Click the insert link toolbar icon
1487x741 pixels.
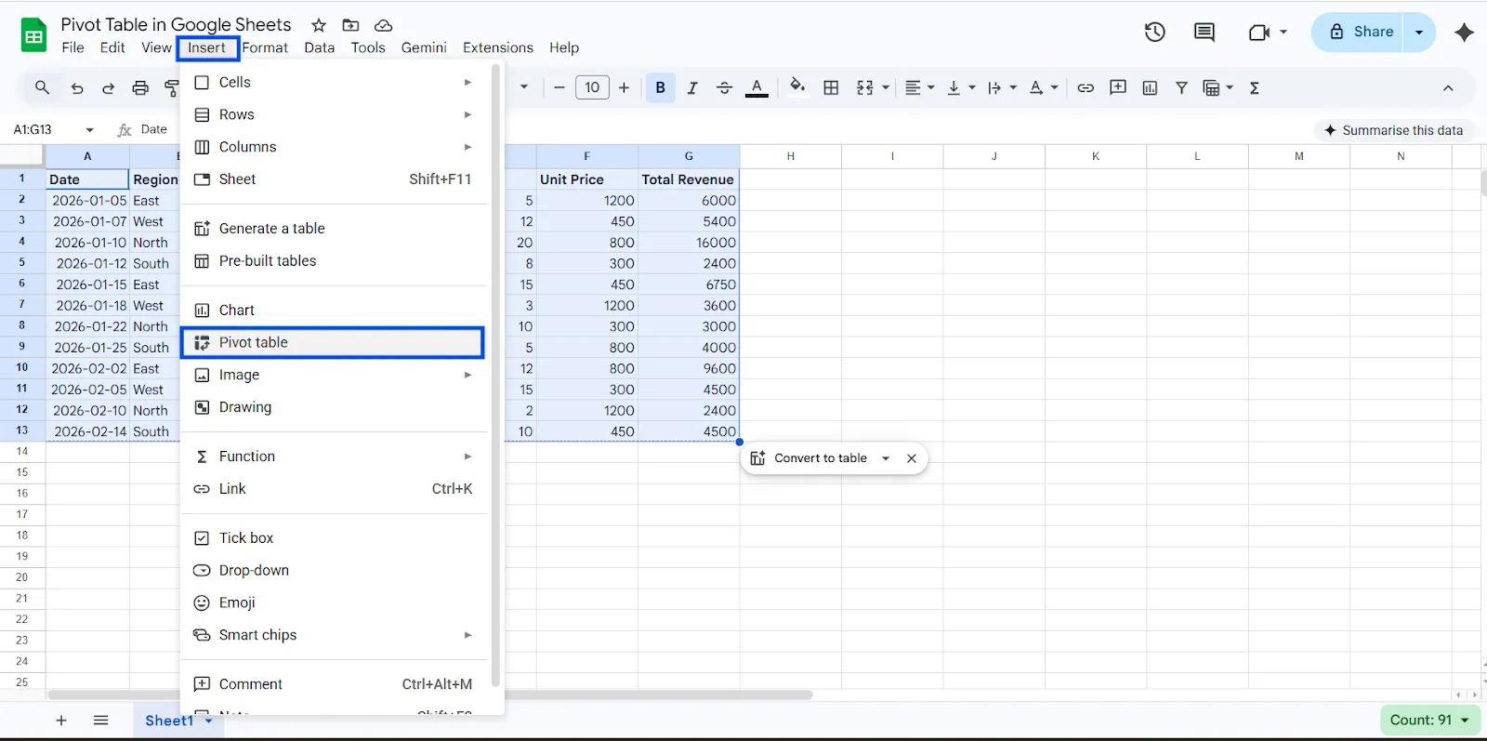tap(1086, 87)
